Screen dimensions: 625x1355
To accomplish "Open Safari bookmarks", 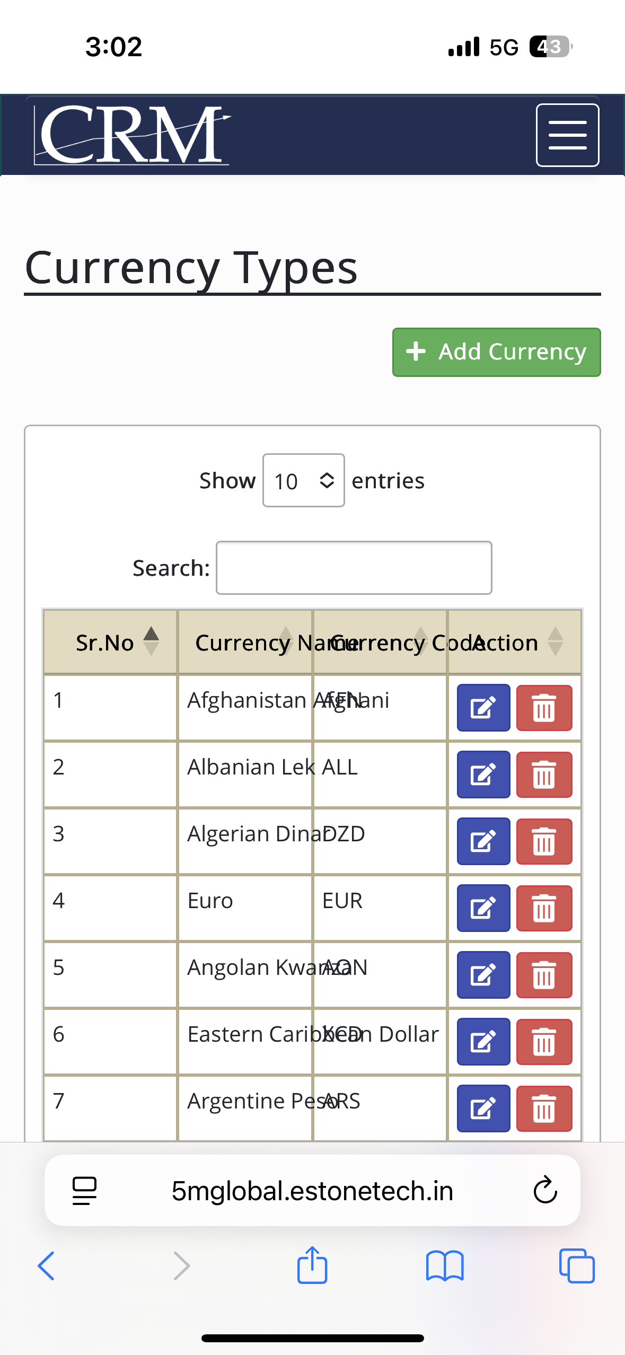I will tap(445, 1265).
